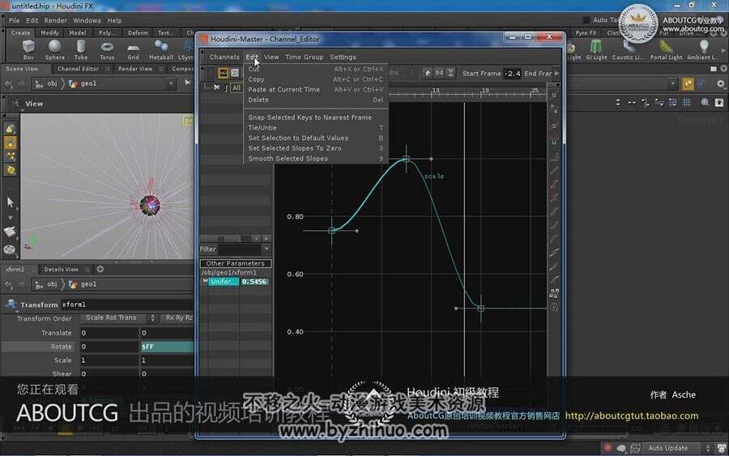Open Settings menu in Channel Editor

point(343,58)
